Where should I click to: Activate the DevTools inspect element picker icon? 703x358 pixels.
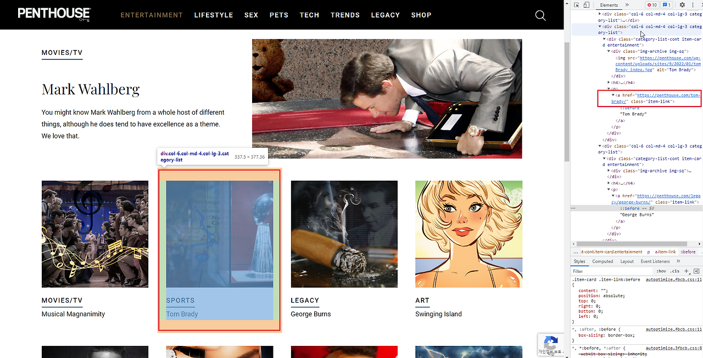[577, 5]
